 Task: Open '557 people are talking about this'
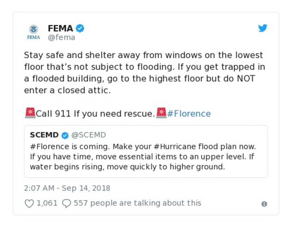pos(137,203)
